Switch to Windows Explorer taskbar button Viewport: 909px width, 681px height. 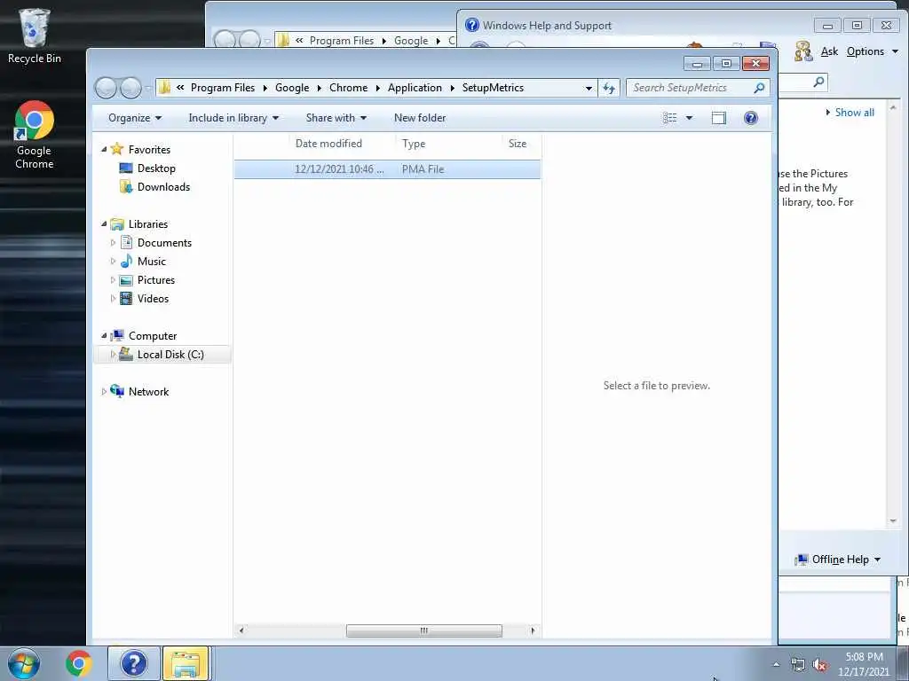click(x=186, y=663)
